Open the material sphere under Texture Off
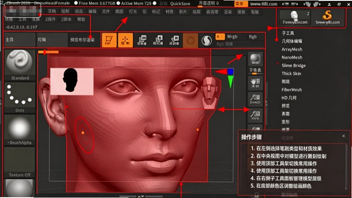The width and height of the screenshot is (352, 198). 20,188
